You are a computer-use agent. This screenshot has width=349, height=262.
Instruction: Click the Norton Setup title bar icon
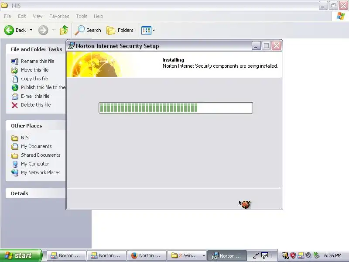[71, 45]
